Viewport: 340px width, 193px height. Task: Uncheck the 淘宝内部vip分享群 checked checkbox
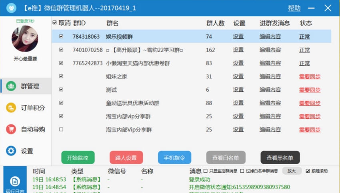pyautogui.click(x=61, y=116)
